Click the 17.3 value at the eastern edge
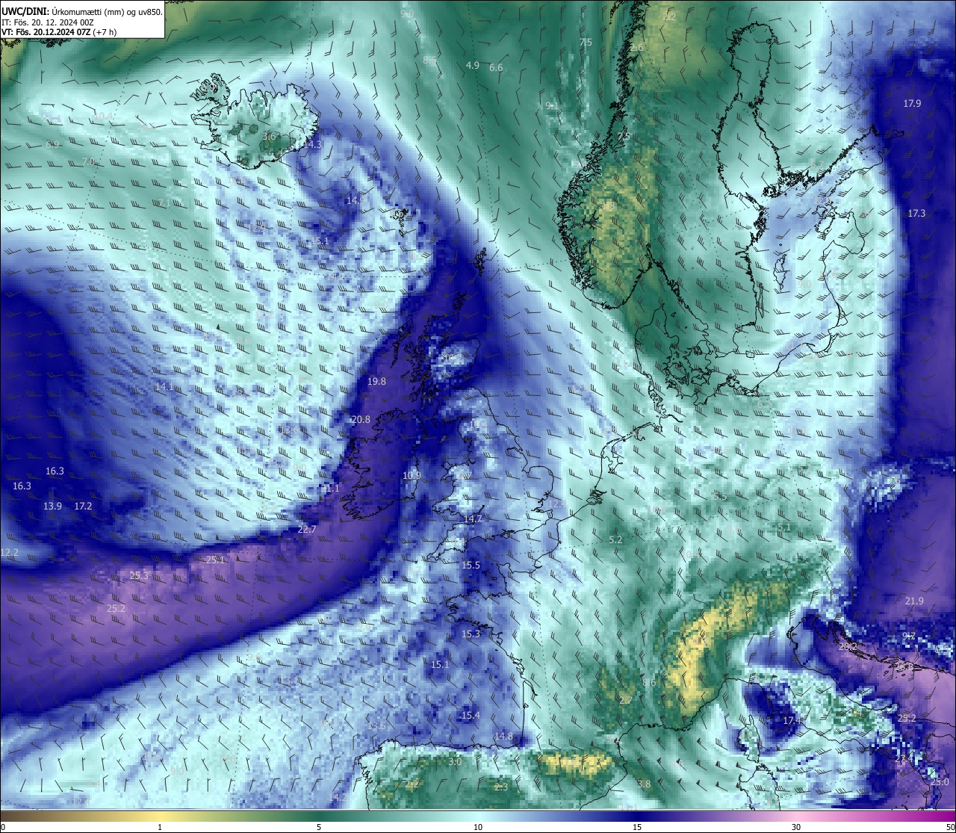The width and height of the screenshot is (956, 833). tap(916, 214)
